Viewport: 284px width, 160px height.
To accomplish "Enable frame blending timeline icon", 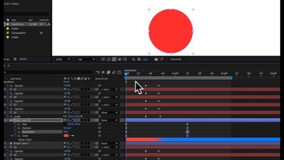I will pos(108,72).
